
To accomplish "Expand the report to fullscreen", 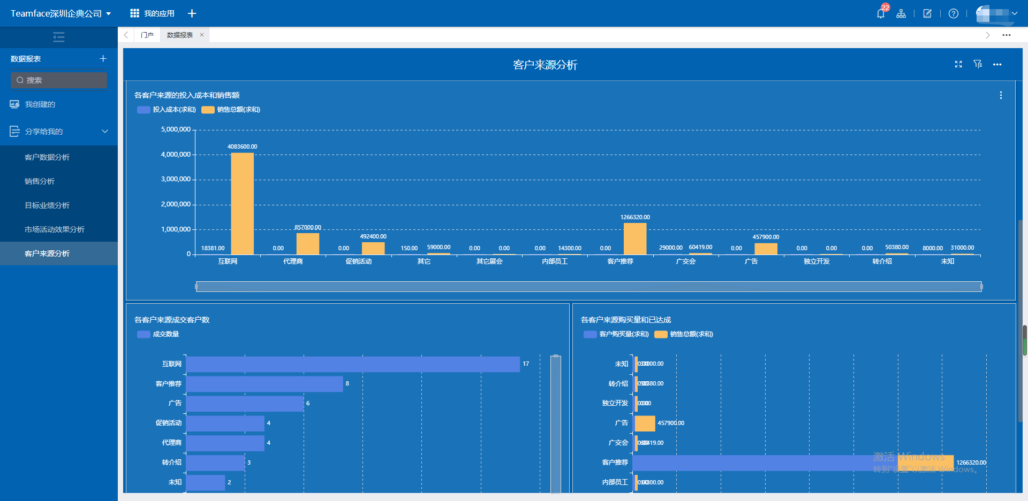I will pyautogui.click(x=958, y=64).
